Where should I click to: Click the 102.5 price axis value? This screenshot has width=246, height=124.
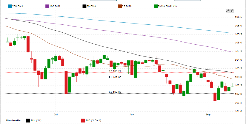239,86
